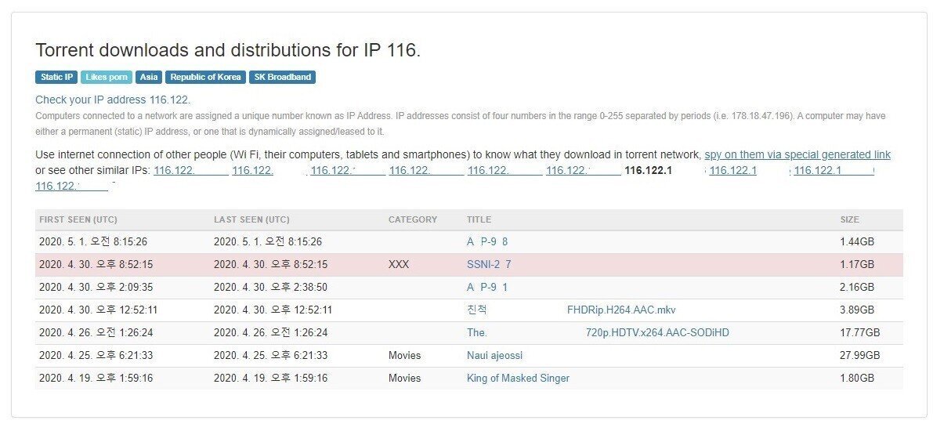
Task: Click the Title column header
Action: click(x=479, y=219)
